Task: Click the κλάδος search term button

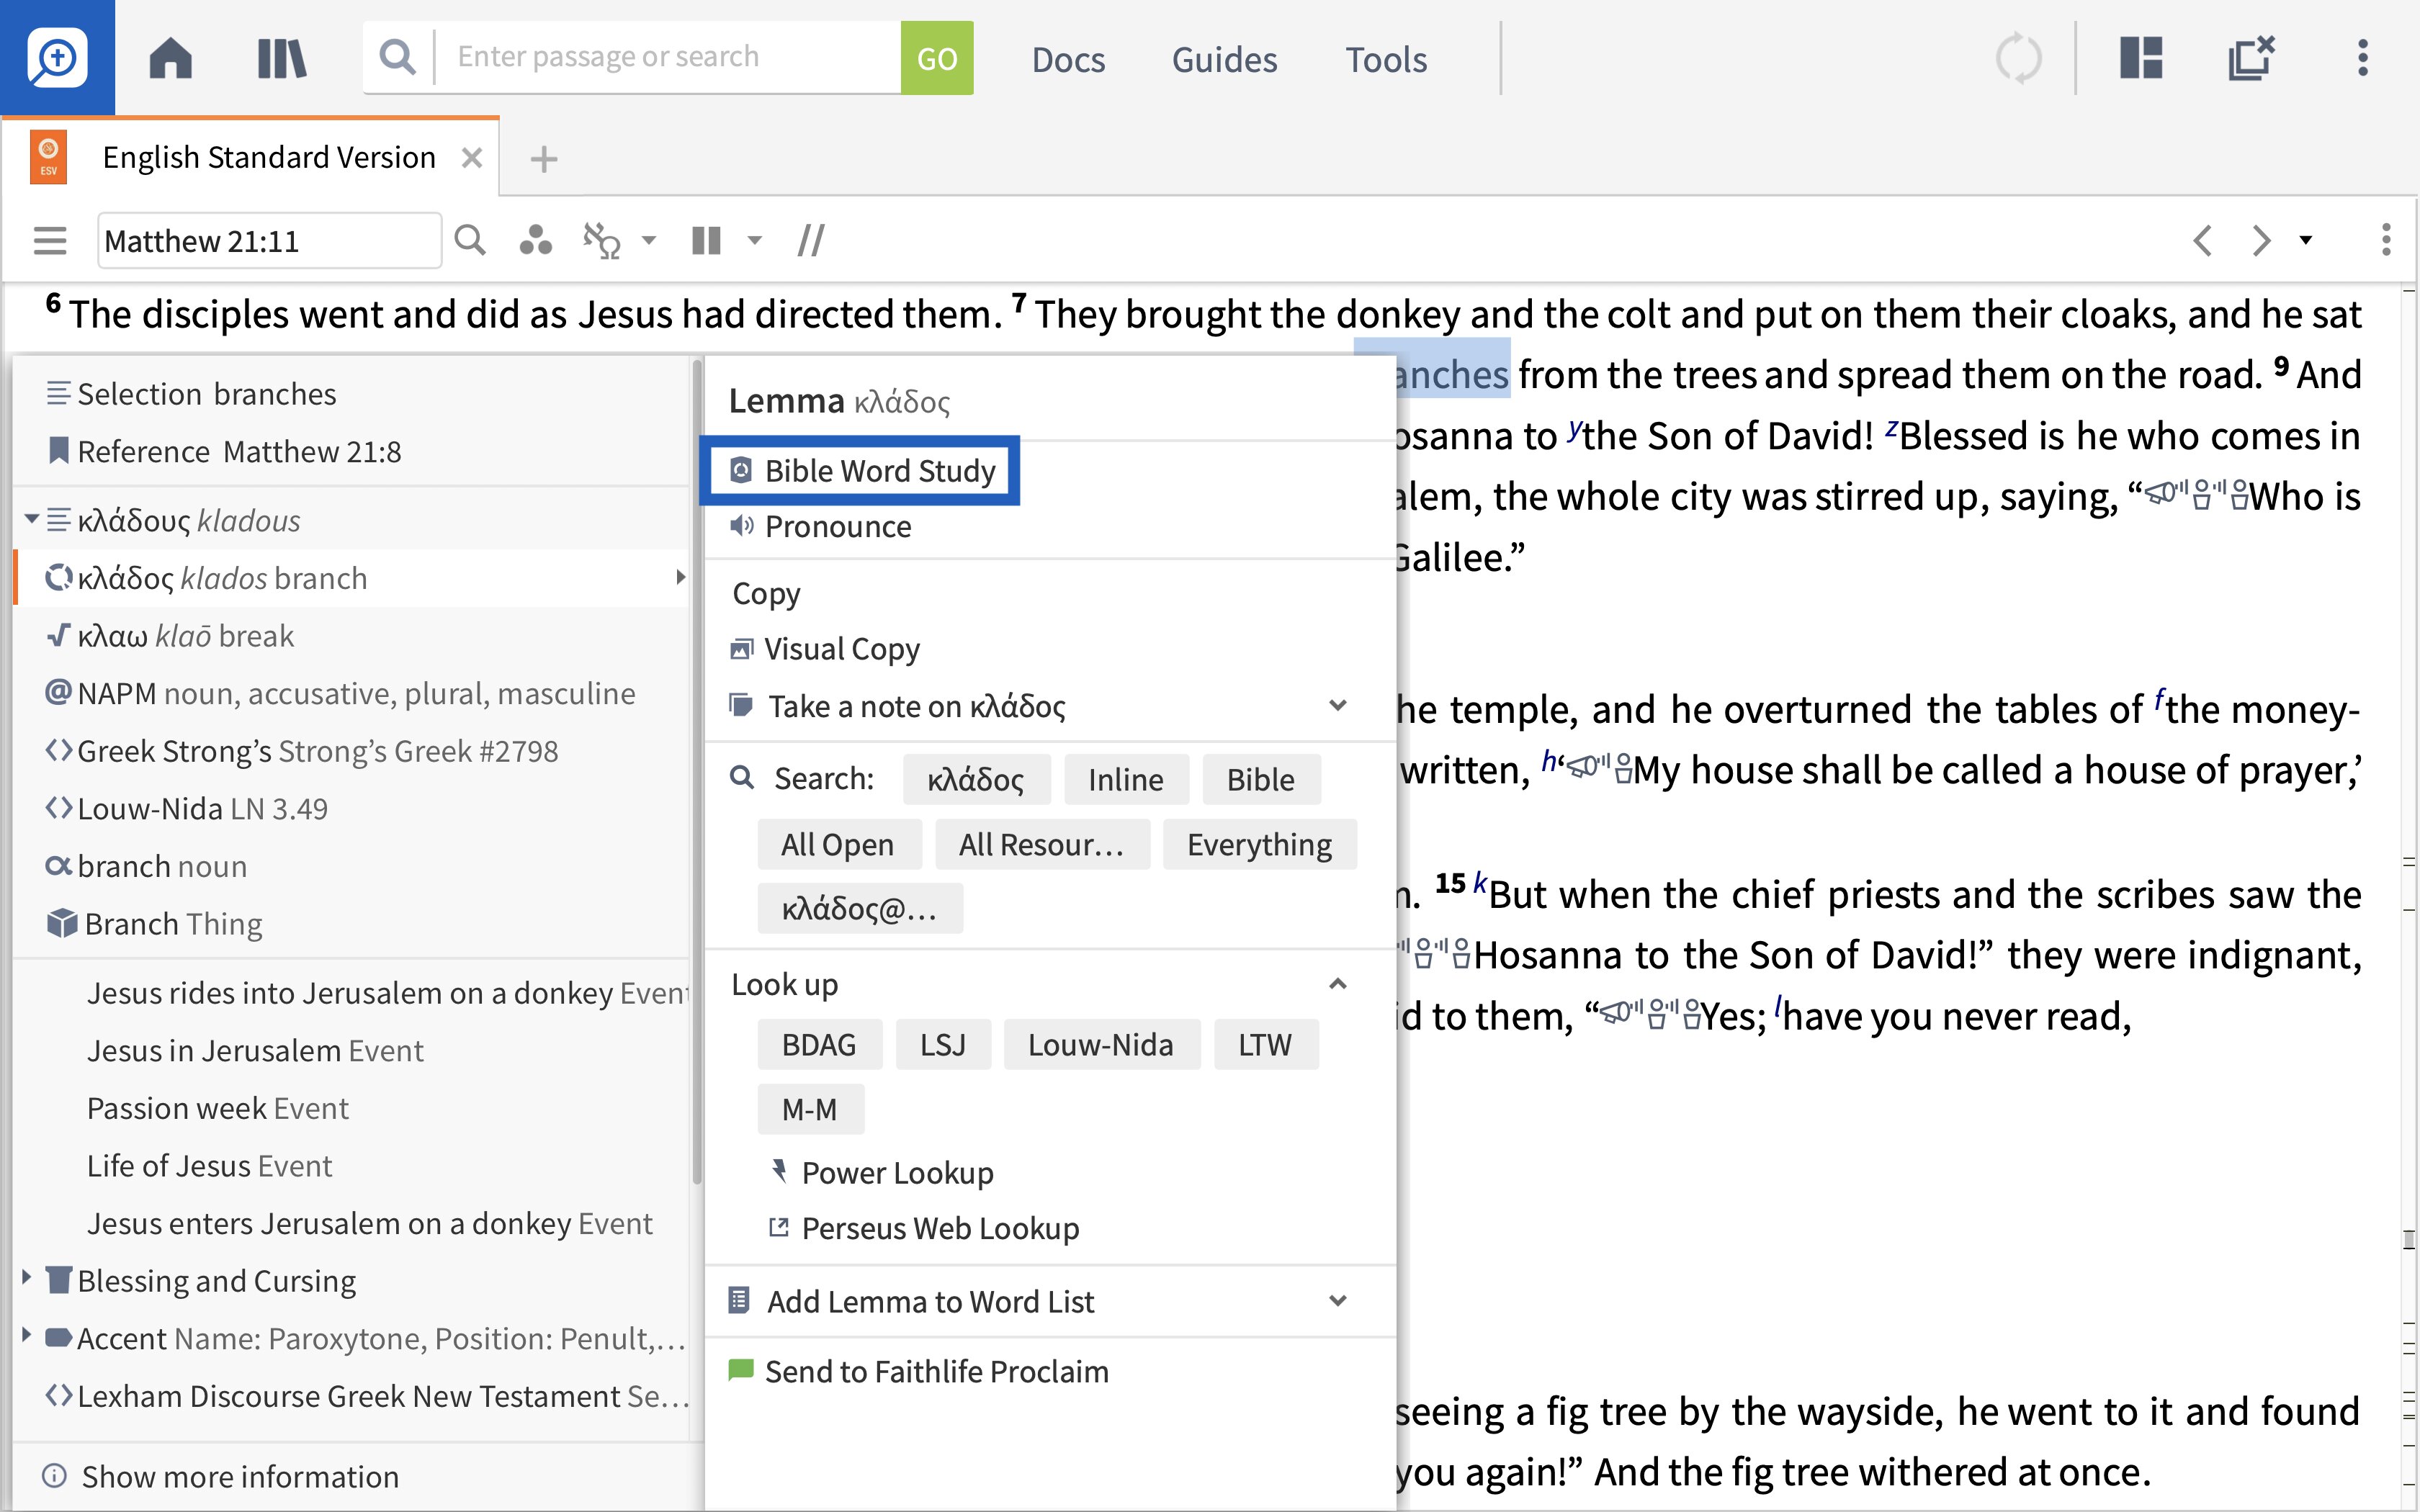Action: click(x=976, y=779)
